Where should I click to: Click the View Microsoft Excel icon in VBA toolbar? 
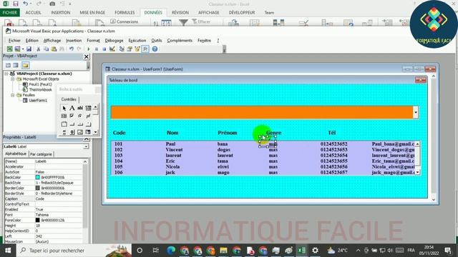pos(9,49)
